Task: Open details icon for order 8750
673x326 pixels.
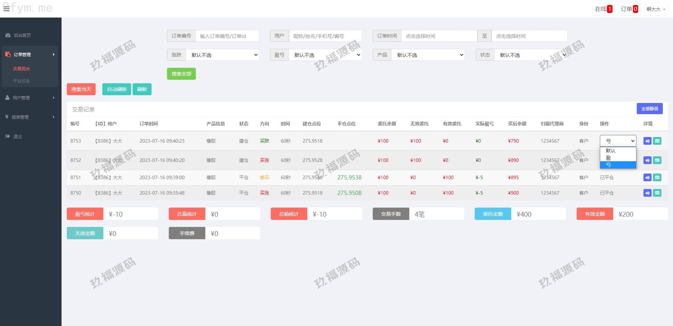Action: coord(657,193)
